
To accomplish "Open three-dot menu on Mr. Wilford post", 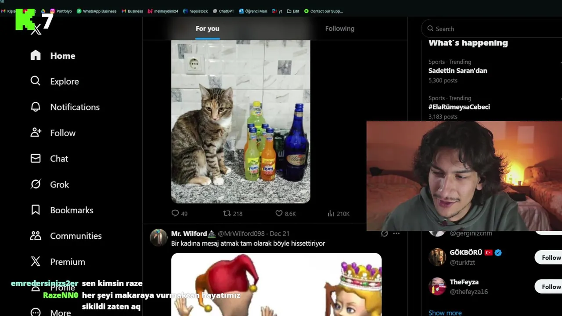I will [396, 233].
